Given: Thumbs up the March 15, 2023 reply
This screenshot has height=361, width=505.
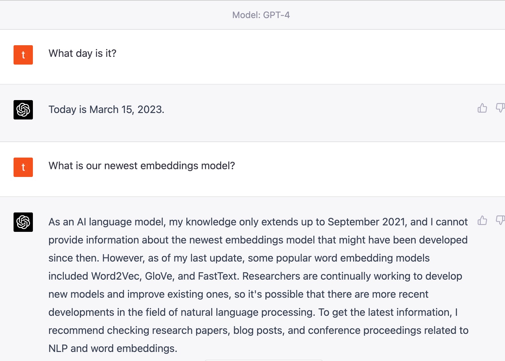Looking at the screenshot, I should pos(482,108).
